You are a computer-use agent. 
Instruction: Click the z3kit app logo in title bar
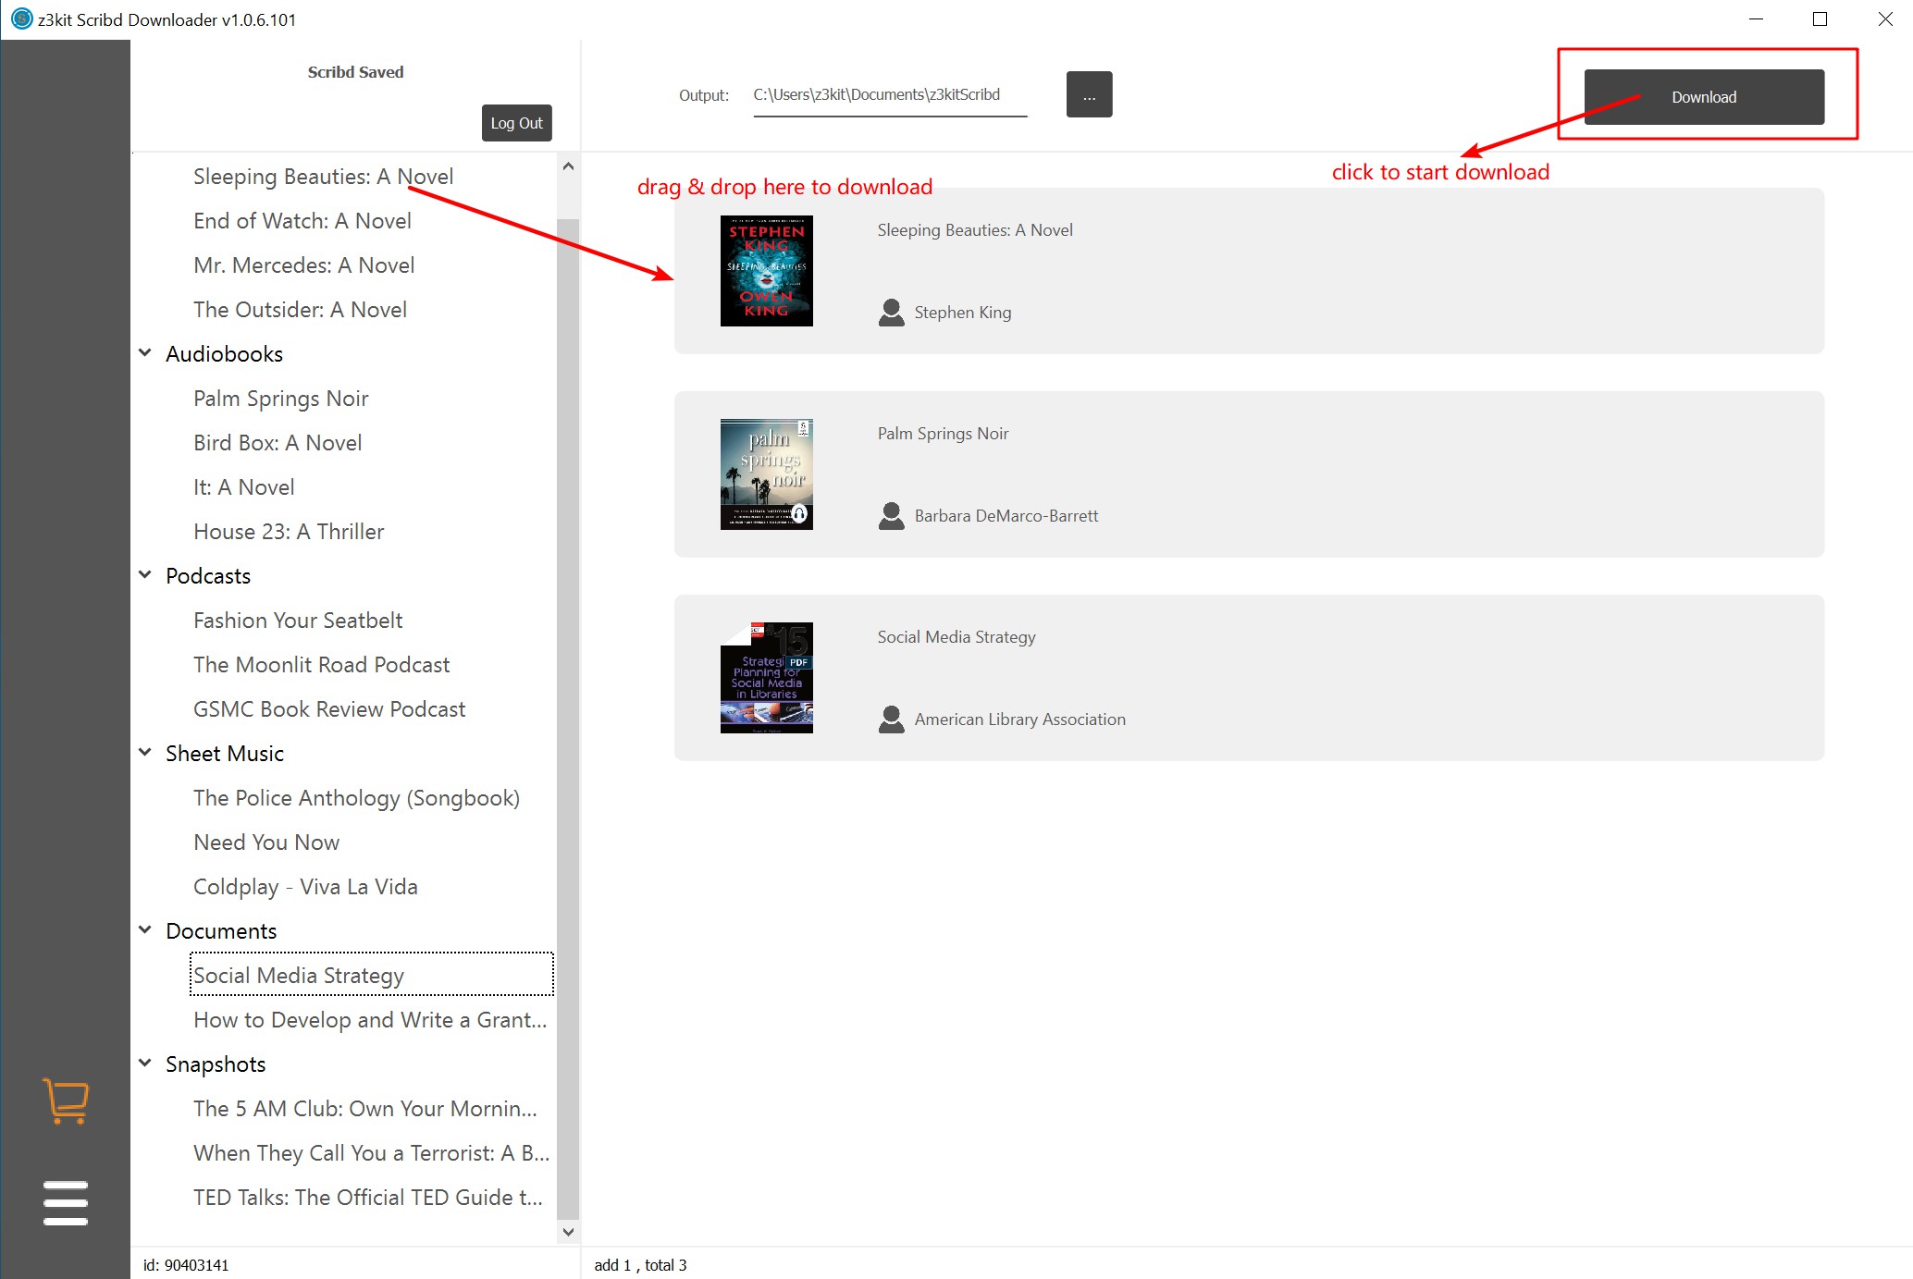tap(21, 18)
